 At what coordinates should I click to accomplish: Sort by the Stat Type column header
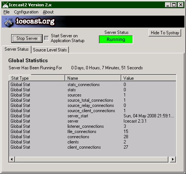click(x=37, y=78)
